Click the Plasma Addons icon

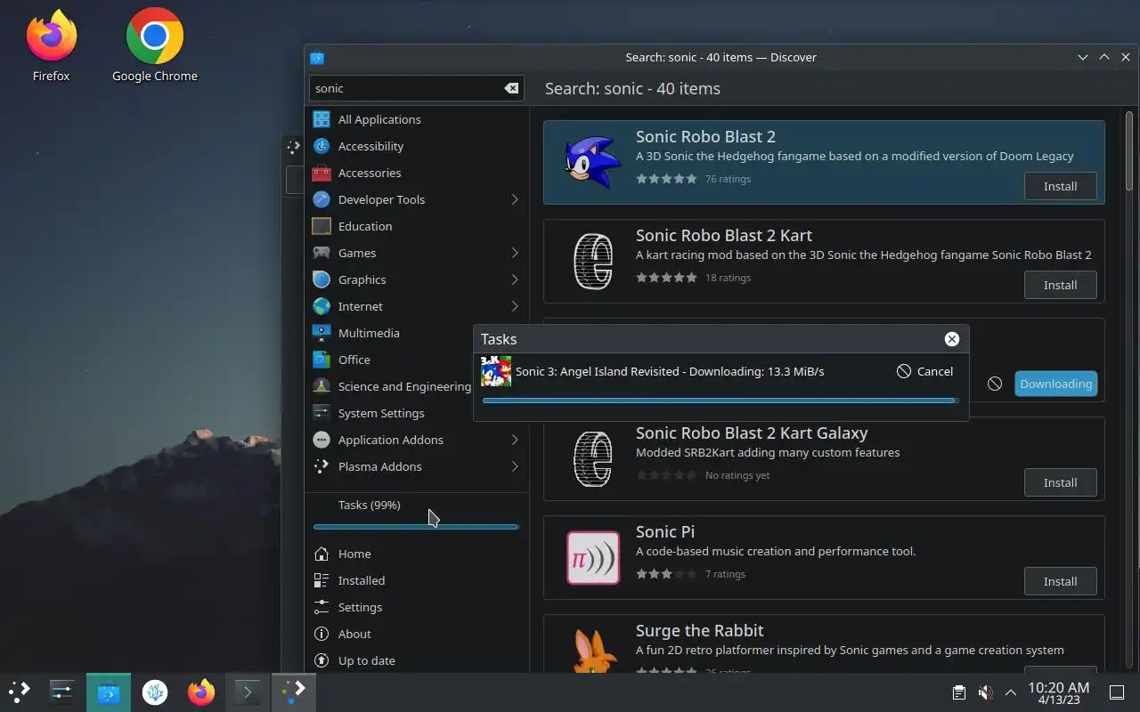(322, 466)
